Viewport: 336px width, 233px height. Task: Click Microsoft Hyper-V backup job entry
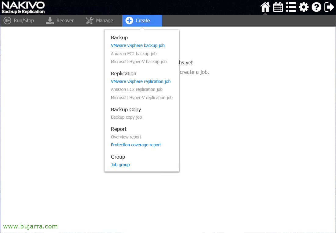point(139,62)
